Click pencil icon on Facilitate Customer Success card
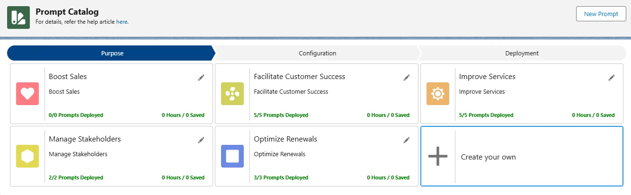The width and height of the screenshot is (631, 195). point(406,78)
